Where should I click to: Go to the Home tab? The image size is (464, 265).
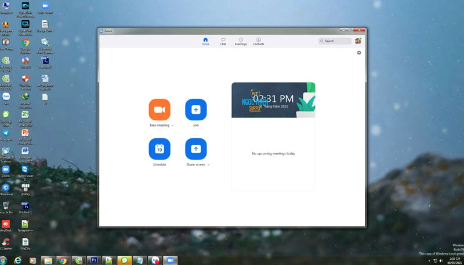coord(205,41)
